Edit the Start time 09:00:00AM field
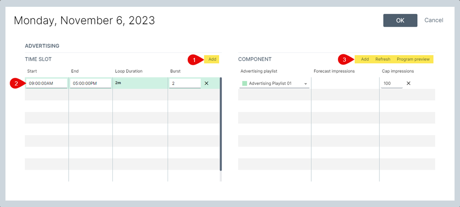Image resolution: width=460 pixels, height=207 pixels. [47, 83]
